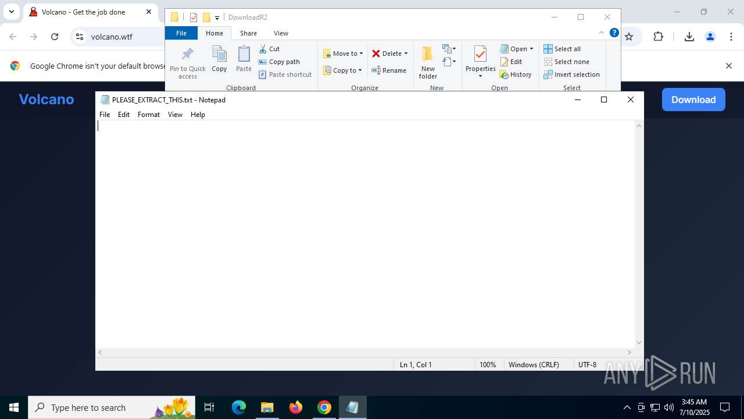The image size is (744, 419).
Task: Open Chrome Extensions puzzle icon
Action: [658, 37]
